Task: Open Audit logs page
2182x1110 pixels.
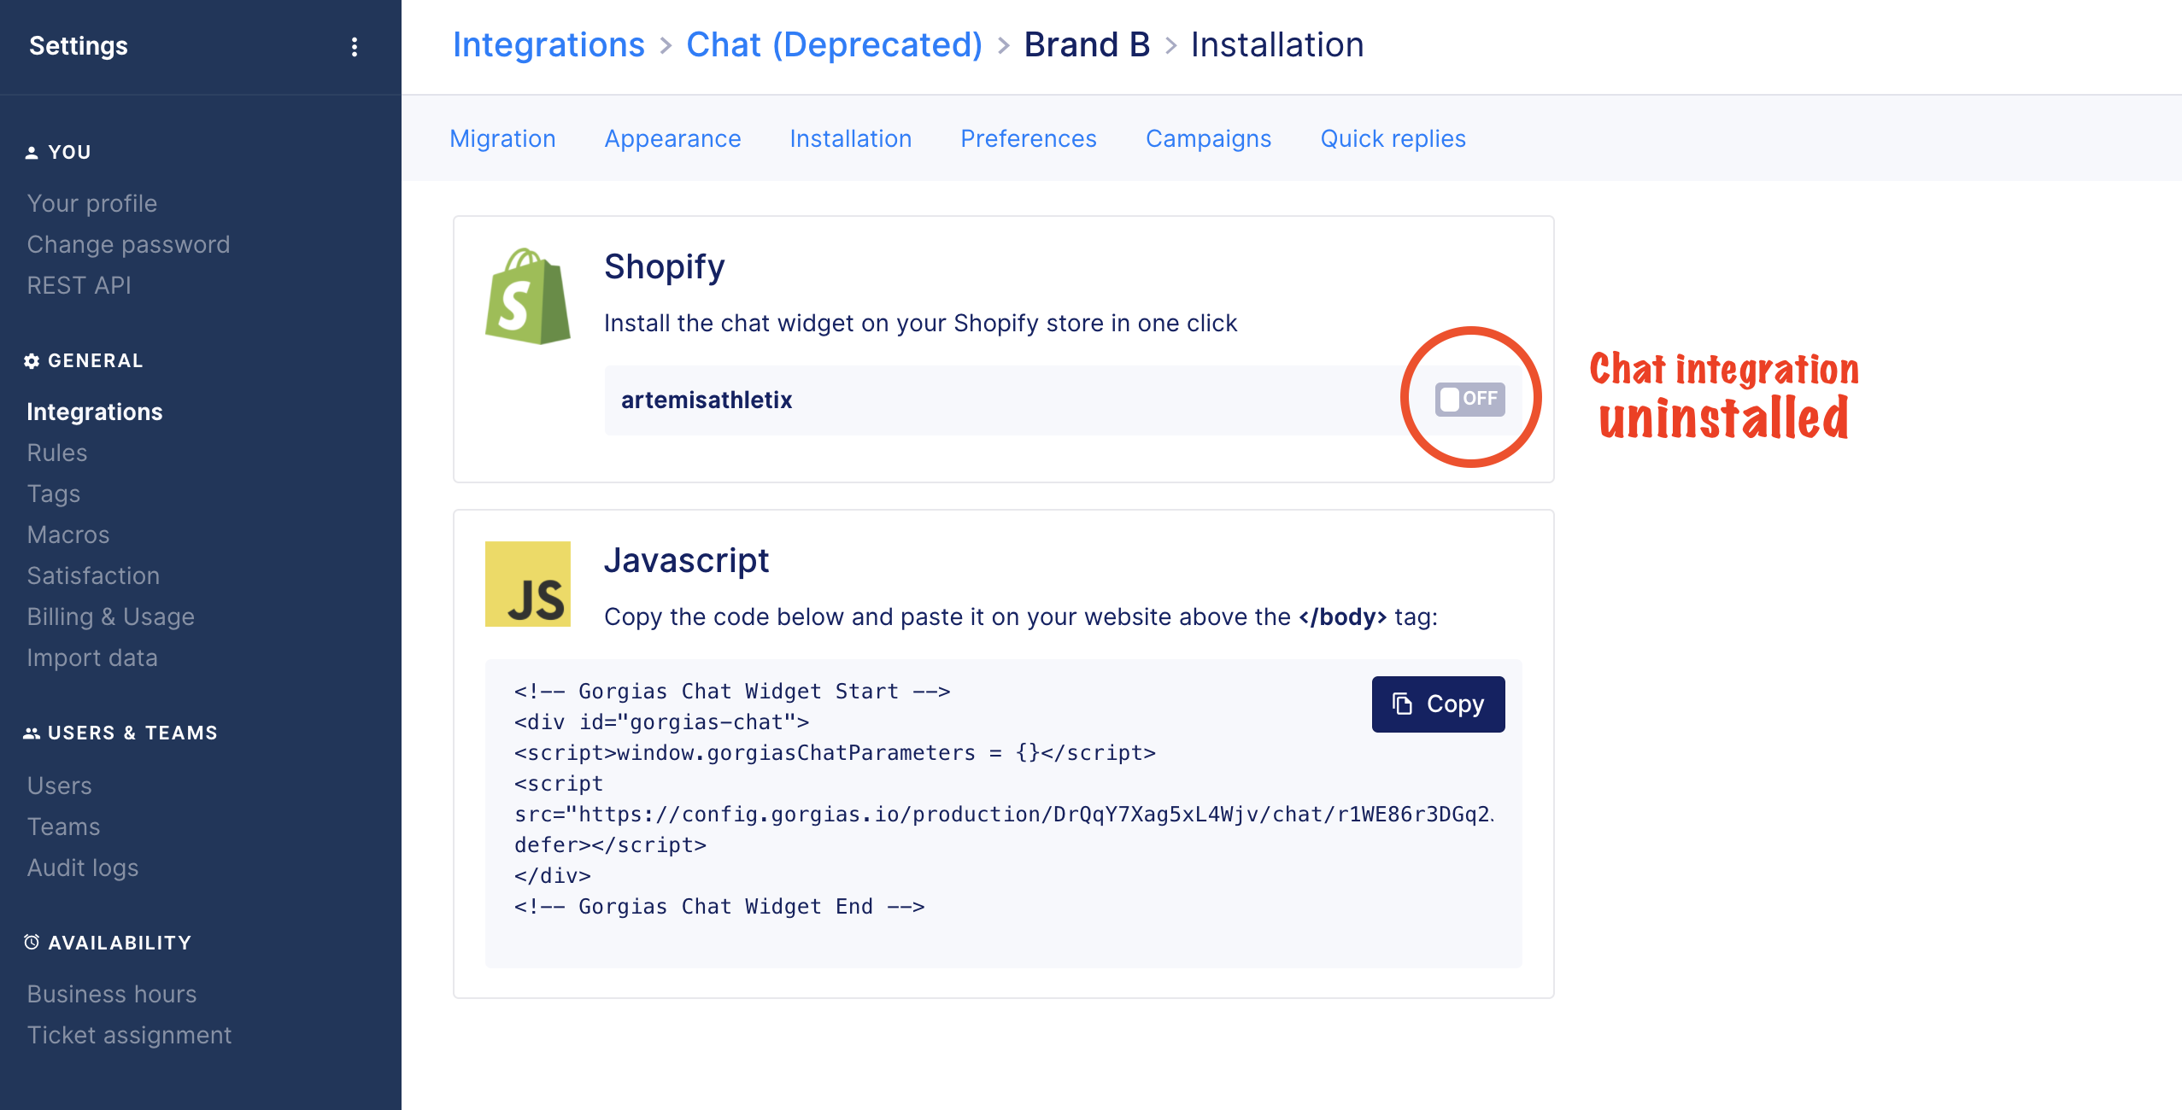Action: [x=82, y=868]
